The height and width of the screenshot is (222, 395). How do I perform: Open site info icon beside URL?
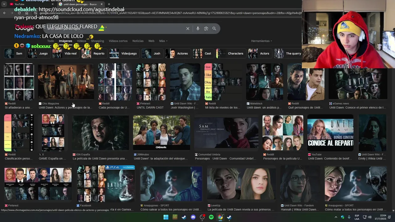pos(36,13)
